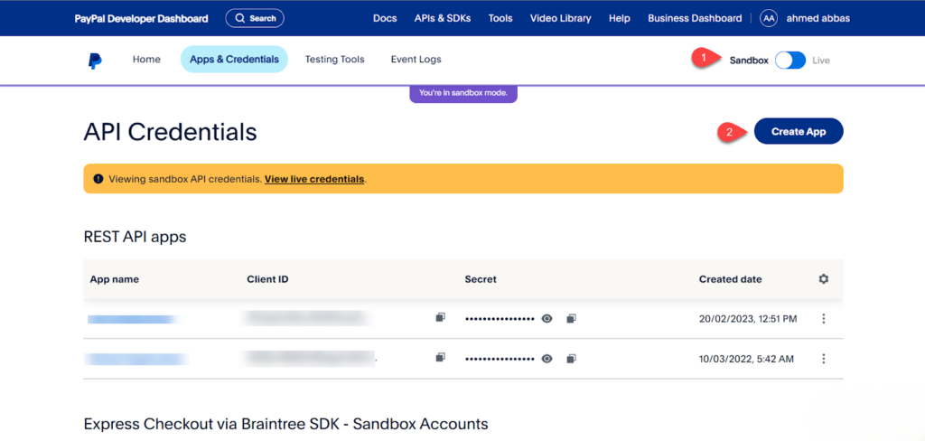Click PayPal Developer Dashboard title
925x441 pixels.
coord(141,18)
